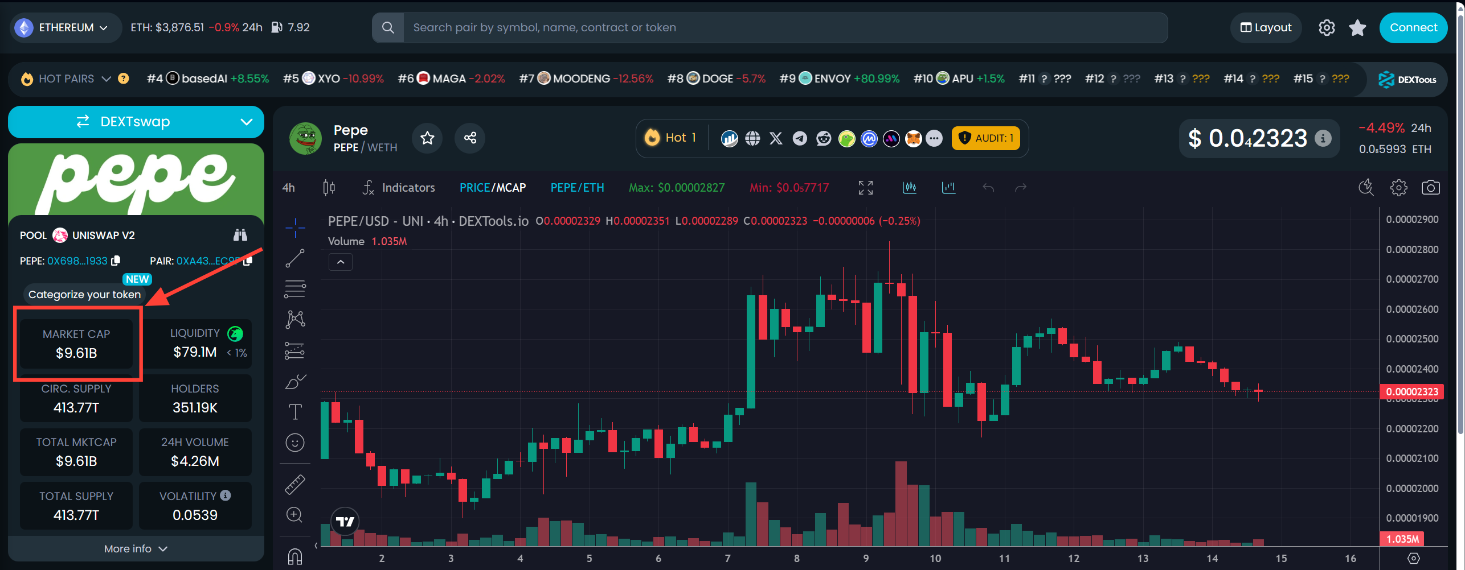Open chart axis settings gear at bottom right

click(1414, 558)
